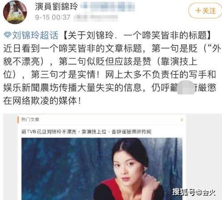Viewport: 222px width, 200px height.
Task: Select the 热门文章 section header
Action: (x=30, y=119)
